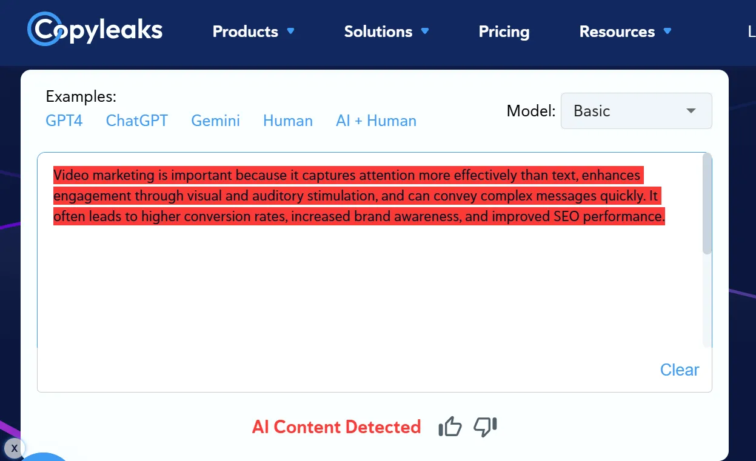Screen dimensions: 756x461
Task: Click the Resources dropdown arrow icon
Action: coord(667,31)
